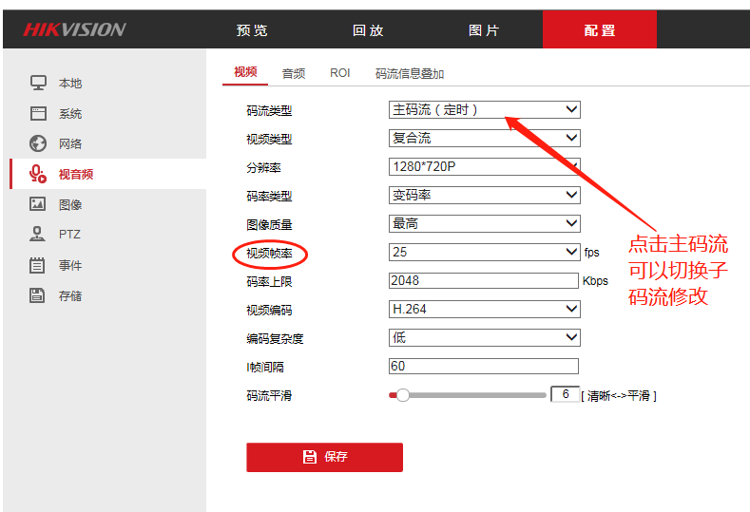750x512 pixels.
Task: Click the 本地 monitor icon in sidebar
Action: pos(38,83)
